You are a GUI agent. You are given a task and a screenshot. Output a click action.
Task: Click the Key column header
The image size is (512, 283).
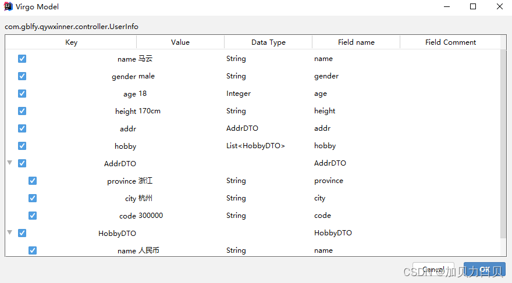coord(71,42)
